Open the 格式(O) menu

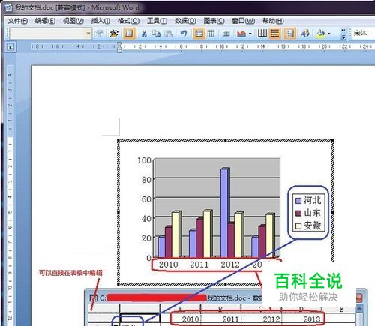(x=128, y=21)
